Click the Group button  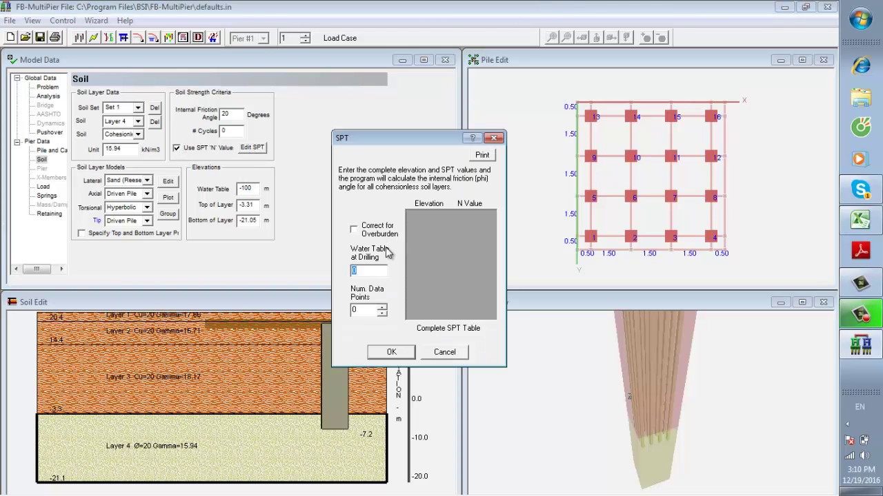(x=168, y=214)
